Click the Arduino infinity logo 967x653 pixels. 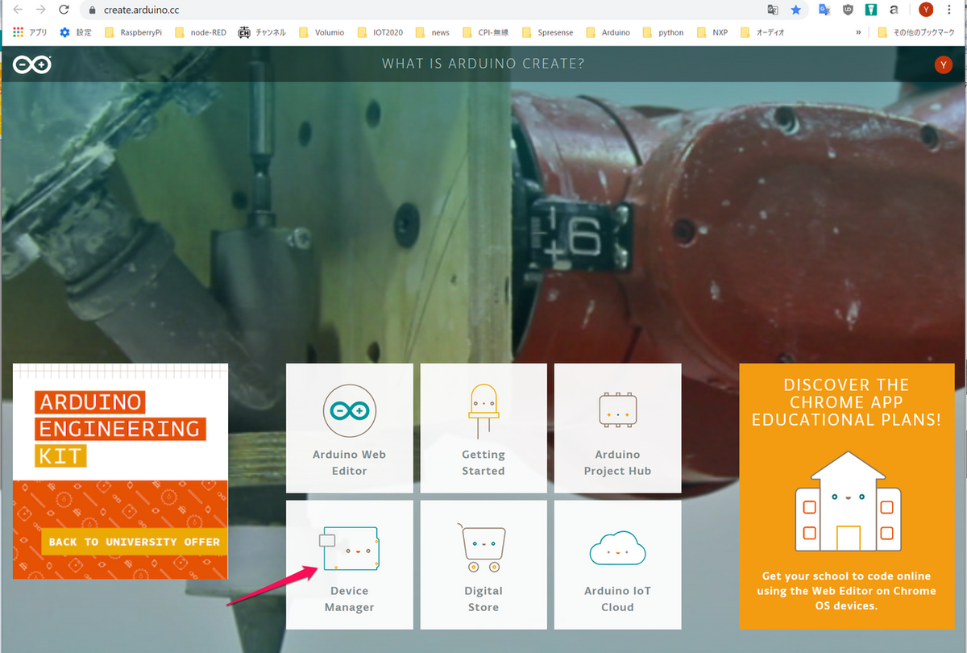[32, 64]
